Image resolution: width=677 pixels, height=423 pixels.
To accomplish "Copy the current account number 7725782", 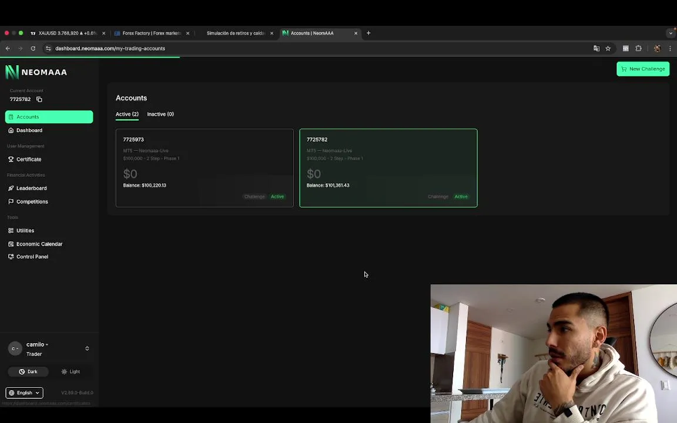I will [39, 99].
